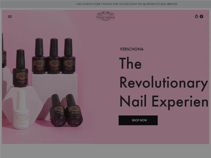Click the left tilted gel polish bottle
Viewport: 211px width, 158px height.
58,110
